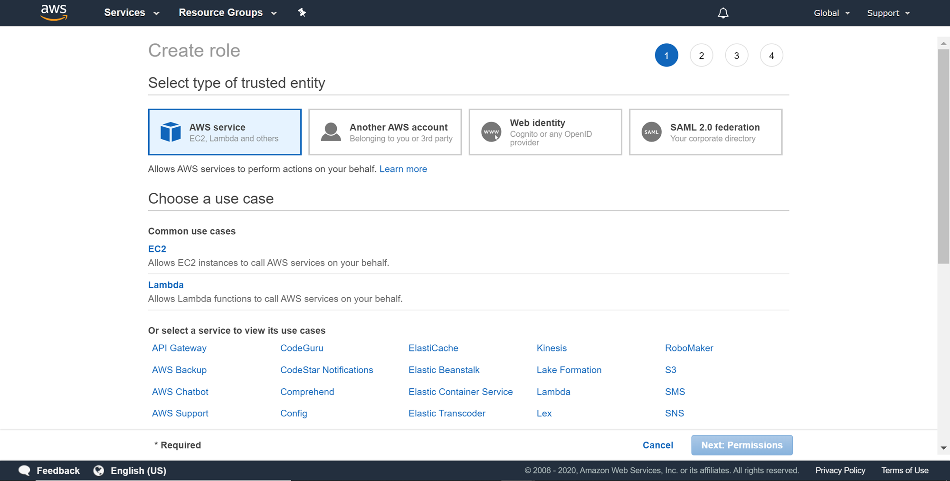The height and width of the screenshot is (481, 950).
Task: Click the AWS service cube icon
Action: (x=171, y=132)
